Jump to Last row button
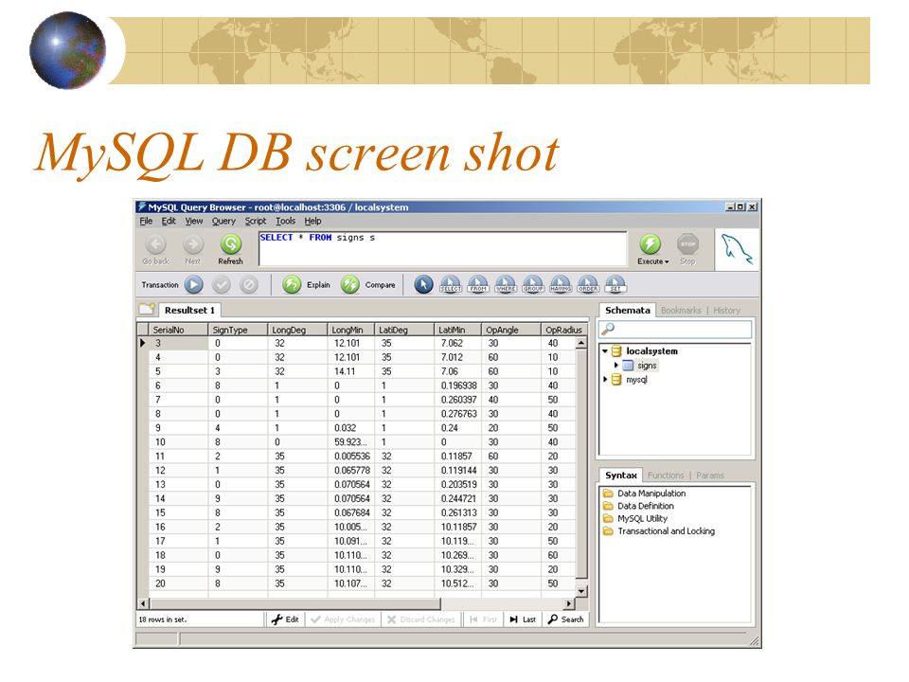Viewport: 909px width, 682px height. click(x=523, y=619)
